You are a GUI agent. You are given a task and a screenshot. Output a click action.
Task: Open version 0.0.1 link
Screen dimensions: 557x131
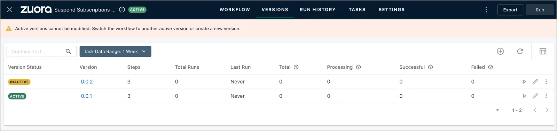pos(86,96)
